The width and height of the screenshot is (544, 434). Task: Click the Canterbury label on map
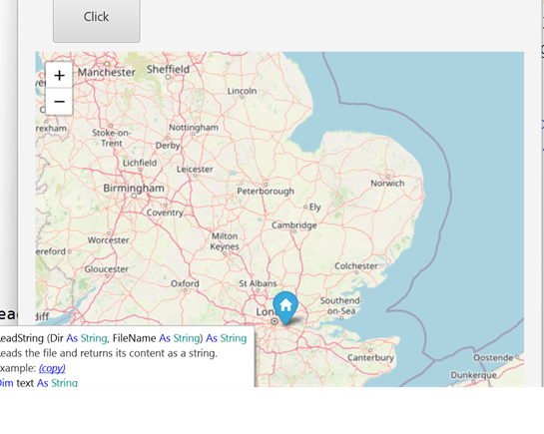[x=370, y=357]
